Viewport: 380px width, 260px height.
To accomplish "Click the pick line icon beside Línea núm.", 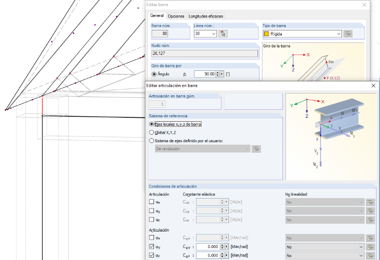I will pos(222,33).
